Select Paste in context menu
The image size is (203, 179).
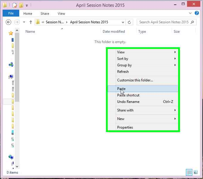[143, 89]
